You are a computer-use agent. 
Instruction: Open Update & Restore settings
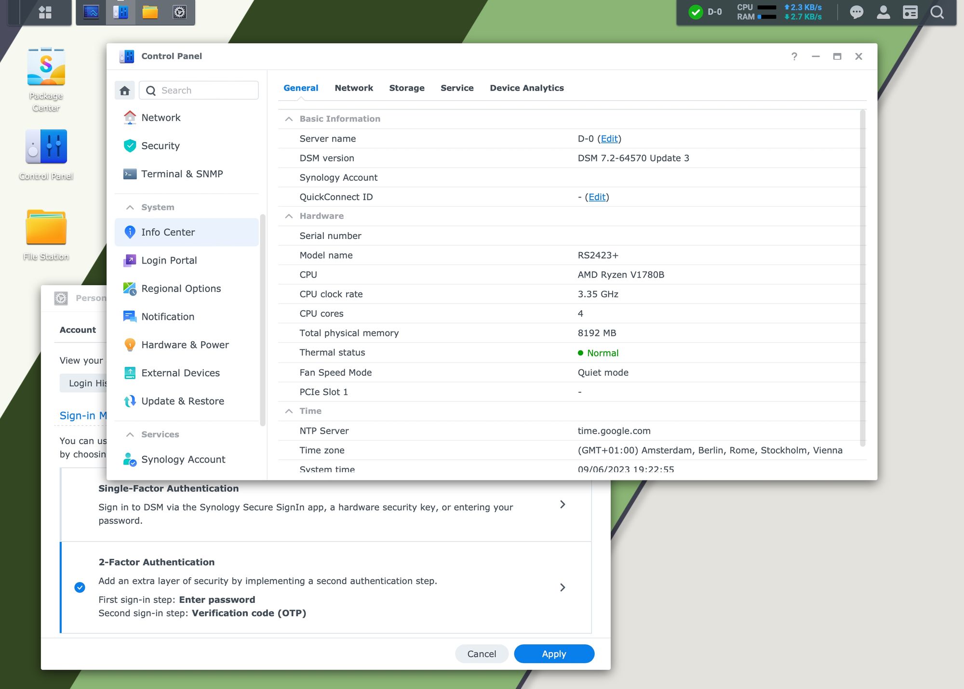[x=187, y=401]
